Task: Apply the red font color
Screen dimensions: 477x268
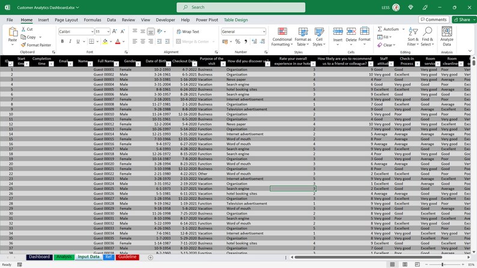Action: 118,41
